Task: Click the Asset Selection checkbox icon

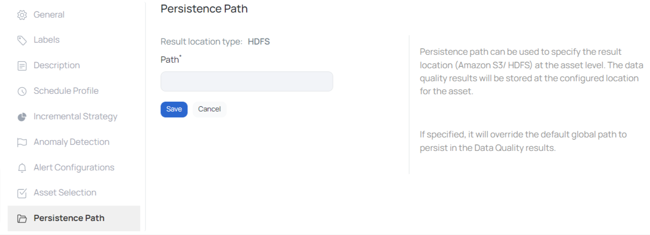Action: click(22, 193)
